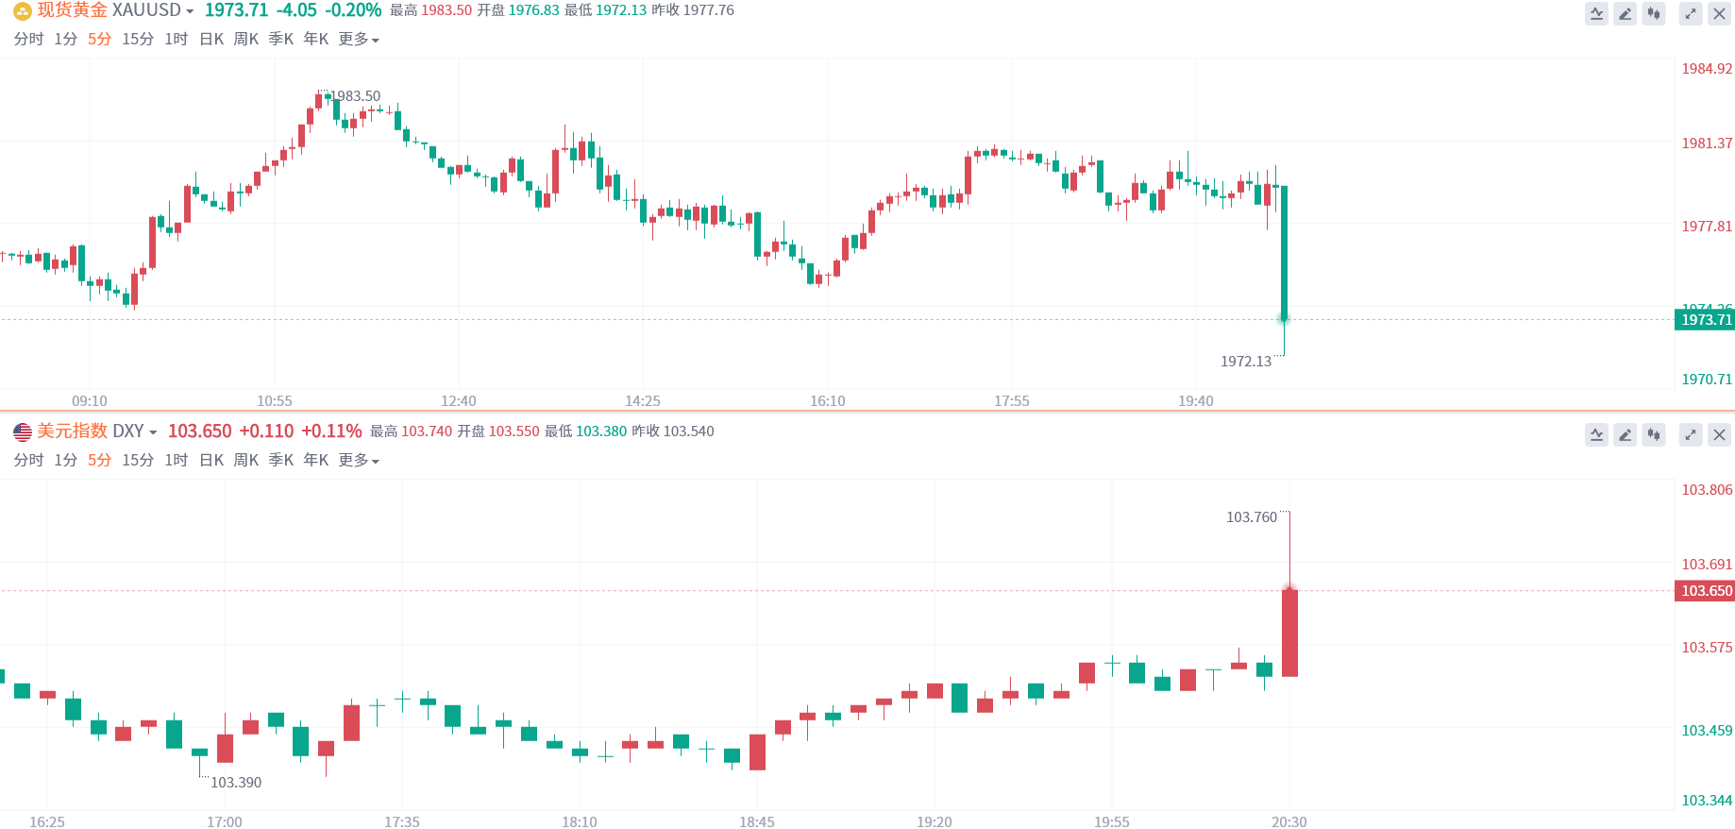Image resolution: width=1735 pixels, height=829 pixels.
Task: Select drawing pencil tool on gold chart
Action: (1625, 14)
